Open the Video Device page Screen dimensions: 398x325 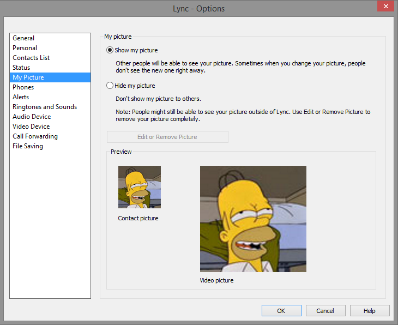tap(50, 127)
